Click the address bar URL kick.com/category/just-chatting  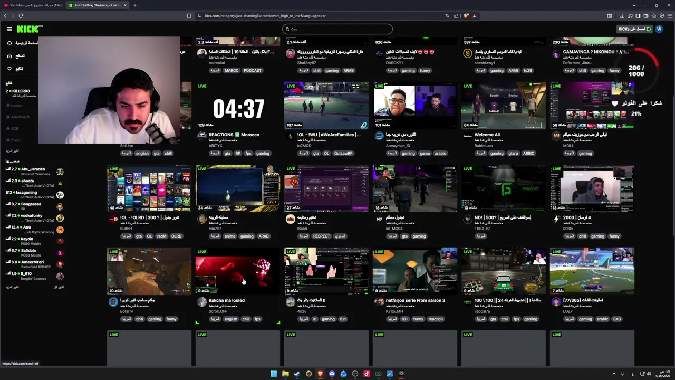tap(265, 16)
